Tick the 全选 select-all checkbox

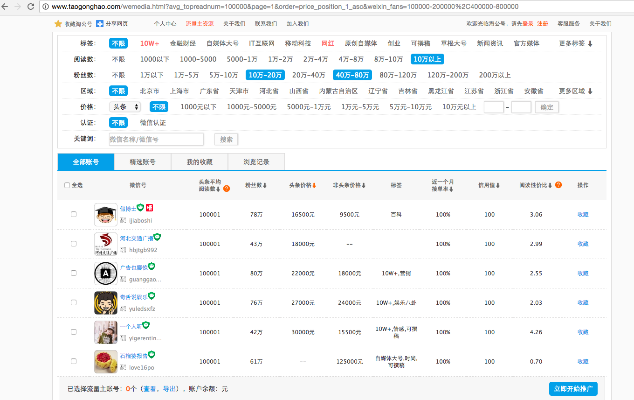[x=67, y=185]
